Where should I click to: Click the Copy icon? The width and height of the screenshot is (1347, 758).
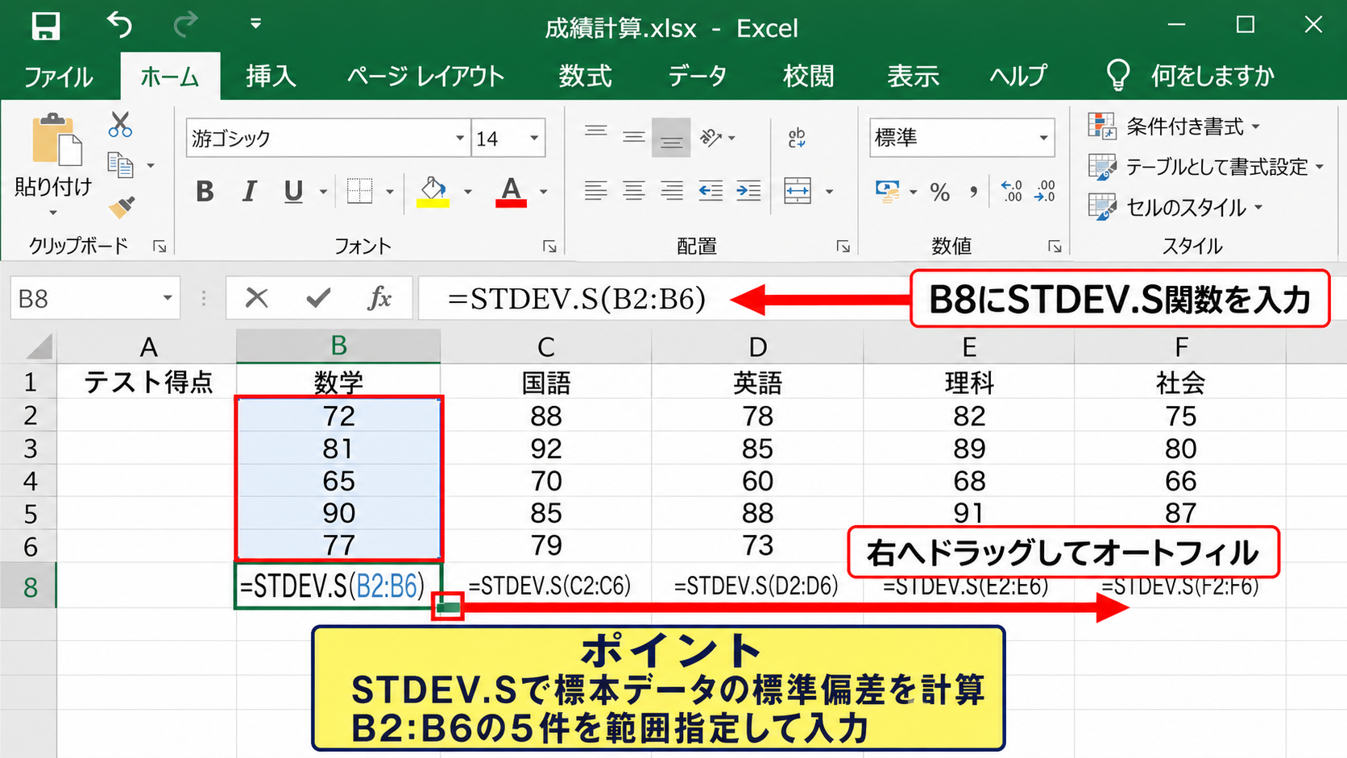tap(120, 165)
